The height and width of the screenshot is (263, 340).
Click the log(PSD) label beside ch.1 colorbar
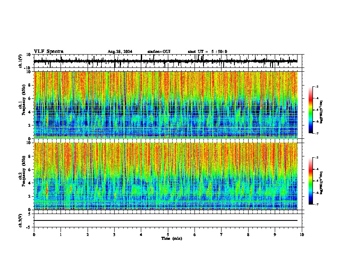pyautogui.click(x=322, y=112)
